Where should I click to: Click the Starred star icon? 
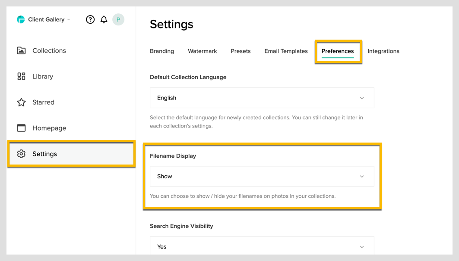[21, 102]
